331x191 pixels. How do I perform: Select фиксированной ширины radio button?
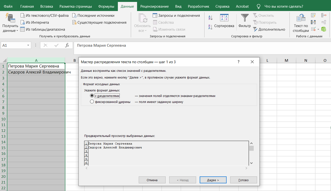click(92, 102)
